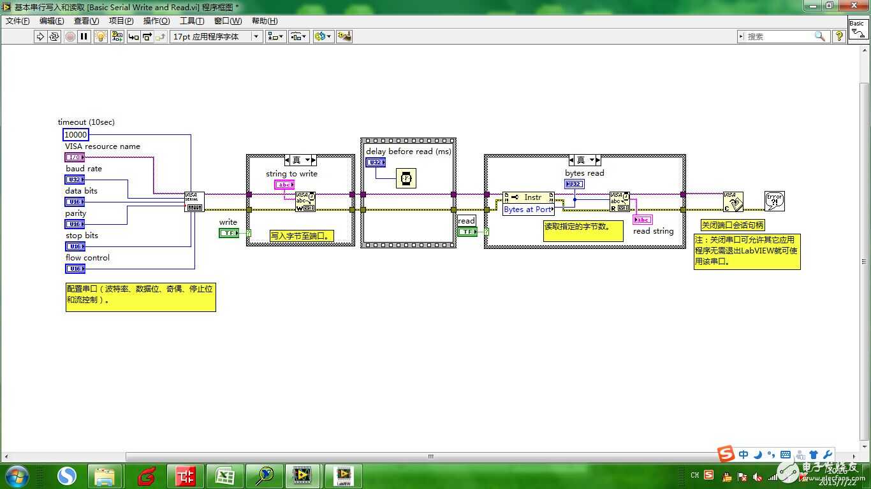Click the Step Over icon
The height and width of the screenshot is (489, 871).
[x=147, y=36]
